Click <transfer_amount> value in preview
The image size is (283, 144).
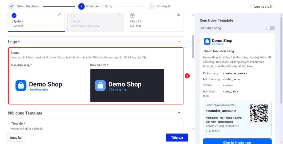pos(221,111)
